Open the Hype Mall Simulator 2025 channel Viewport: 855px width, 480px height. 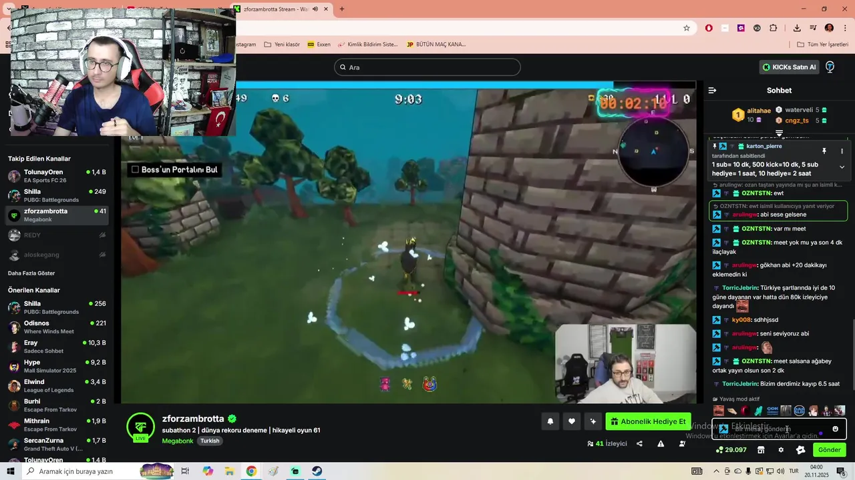(x=57, y=366)
